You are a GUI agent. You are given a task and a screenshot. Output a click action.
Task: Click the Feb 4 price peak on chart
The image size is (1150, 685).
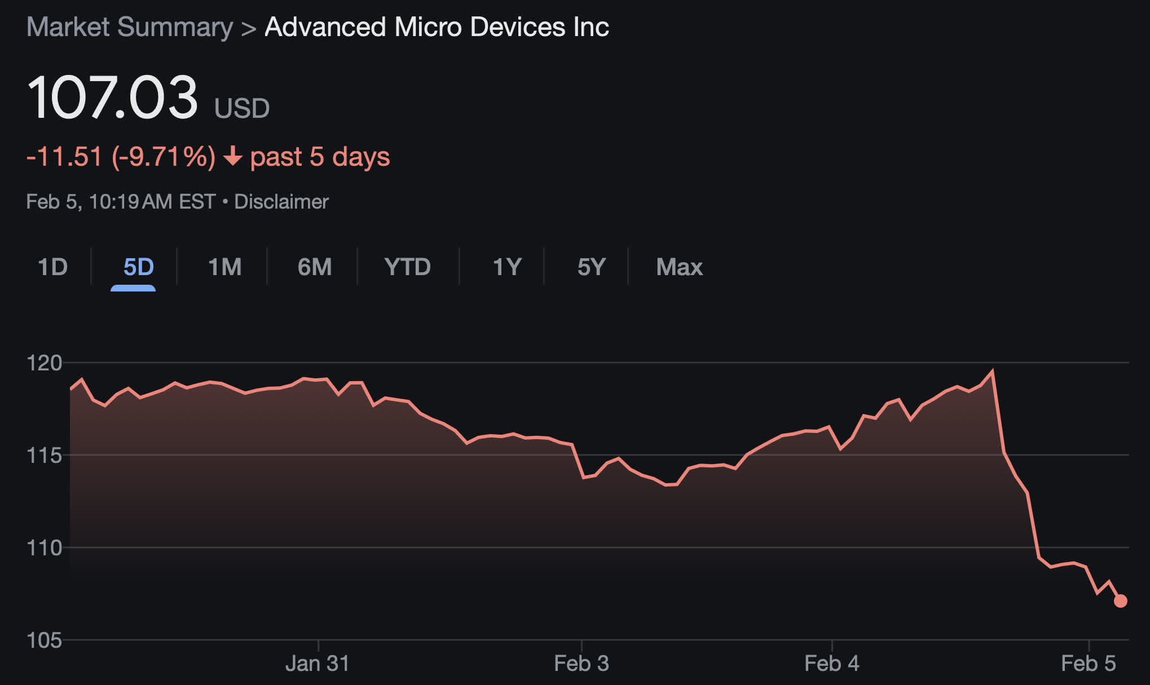click(992, 371)
